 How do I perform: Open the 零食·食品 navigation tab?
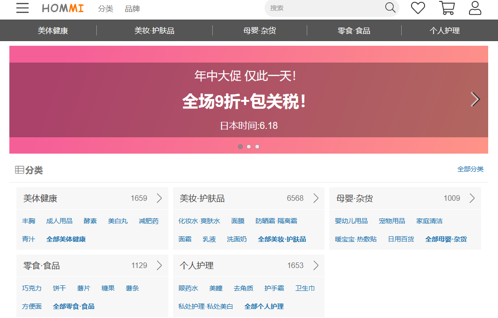pos(354,31)
